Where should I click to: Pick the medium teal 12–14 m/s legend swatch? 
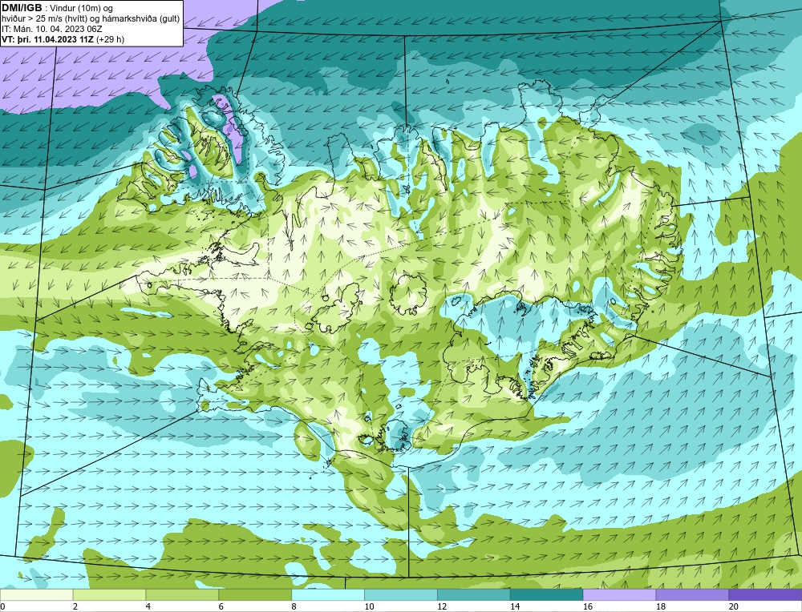pos(474,594)
